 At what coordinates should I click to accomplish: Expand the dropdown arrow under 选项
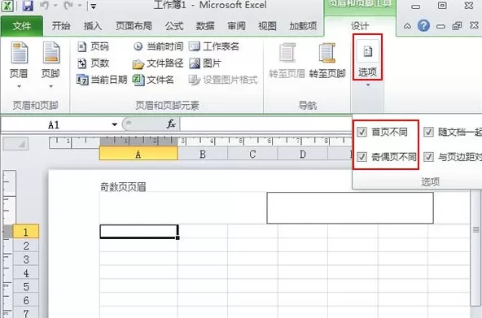pyautogui.click(x=368, y=85)
